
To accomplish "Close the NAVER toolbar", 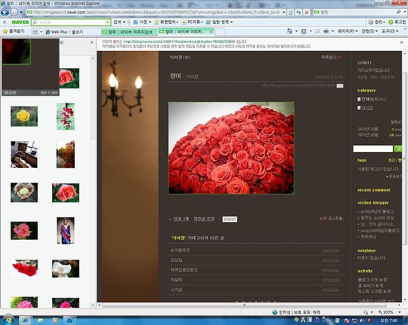I will coord(5,22).
